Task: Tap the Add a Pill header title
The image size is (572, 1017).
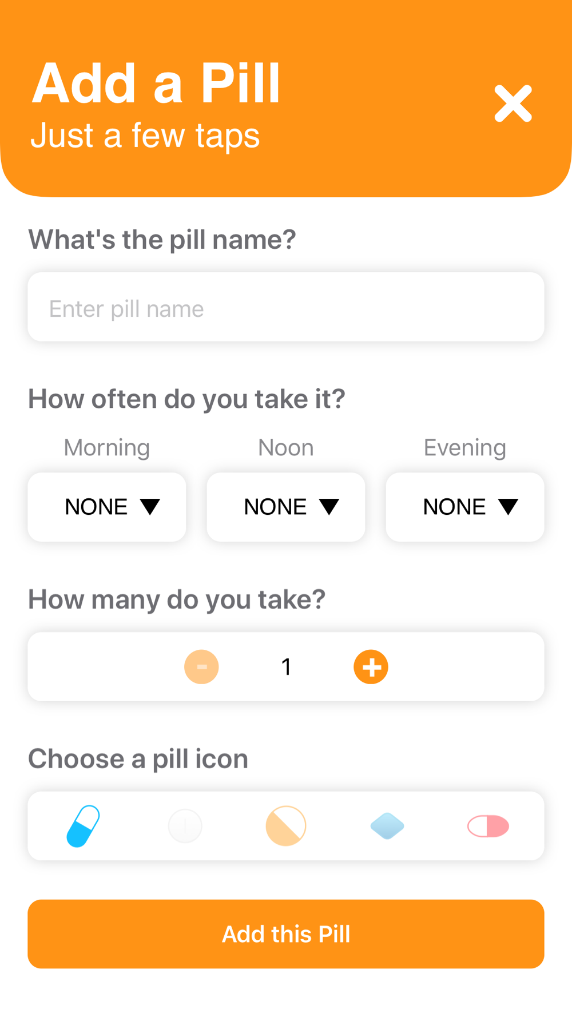Action: click(156, 84)
